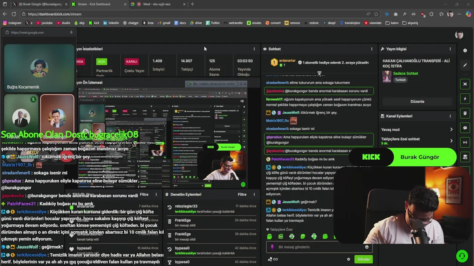Open the browser extensions puzzle icon
Screen dimensions: 474x266
pyautogui.click(x=431, y=14)
